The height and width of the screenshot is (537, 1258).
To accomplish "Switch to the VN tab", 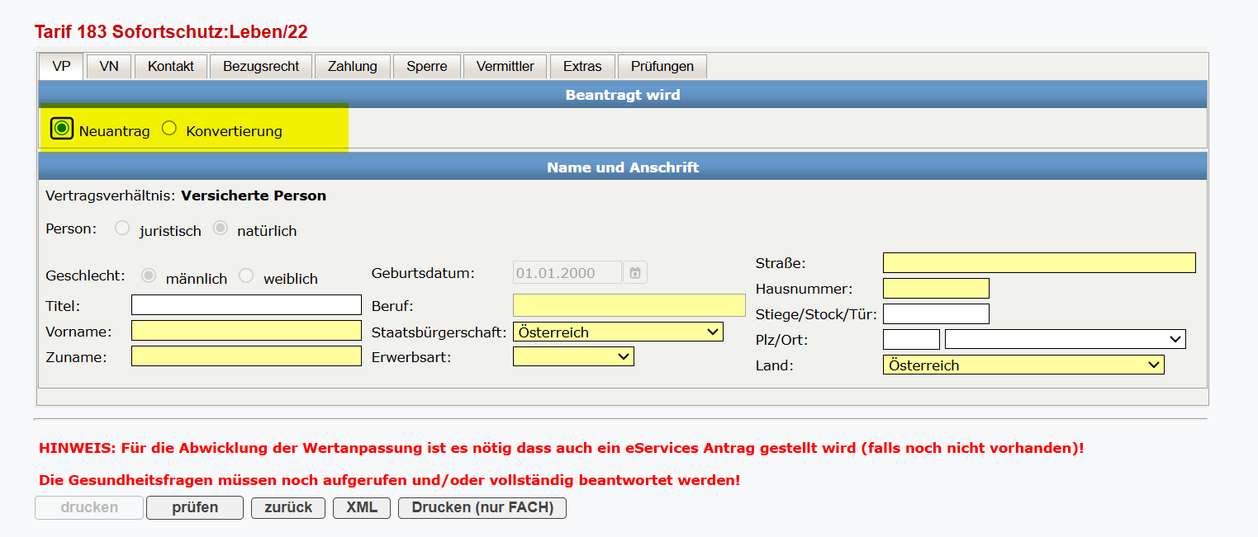I will pyautogui.click(x=109, y=67).
